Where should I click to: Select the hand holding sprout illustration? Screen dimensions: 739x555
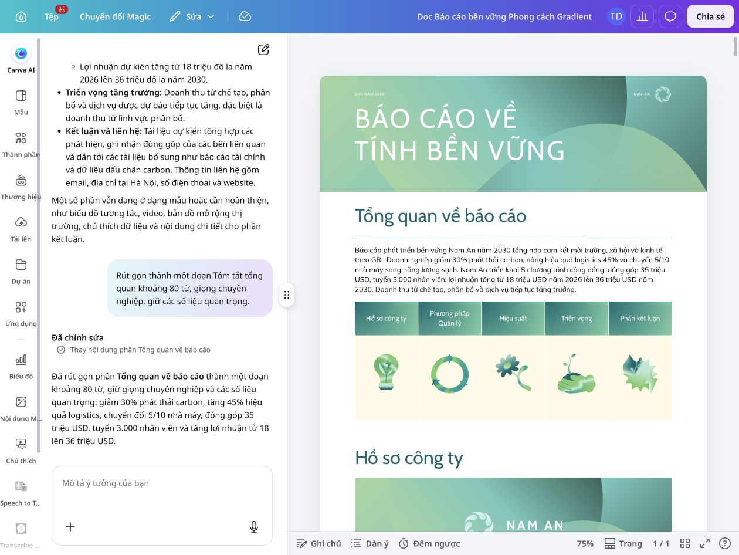(x=577, y=373)
